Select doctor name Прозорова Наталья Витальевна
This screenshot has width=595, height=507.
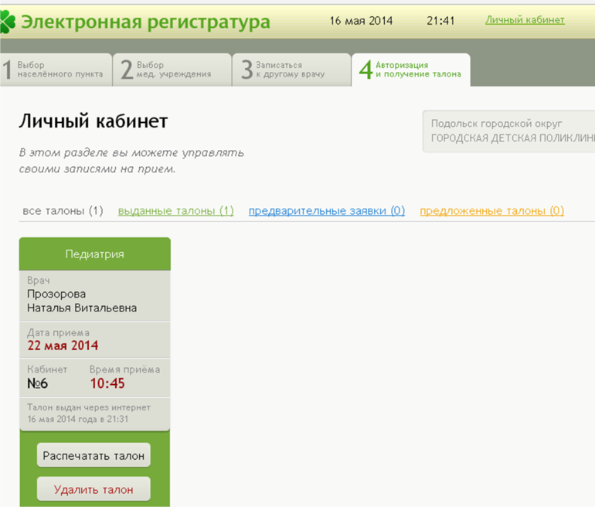[x=82, y=301]
